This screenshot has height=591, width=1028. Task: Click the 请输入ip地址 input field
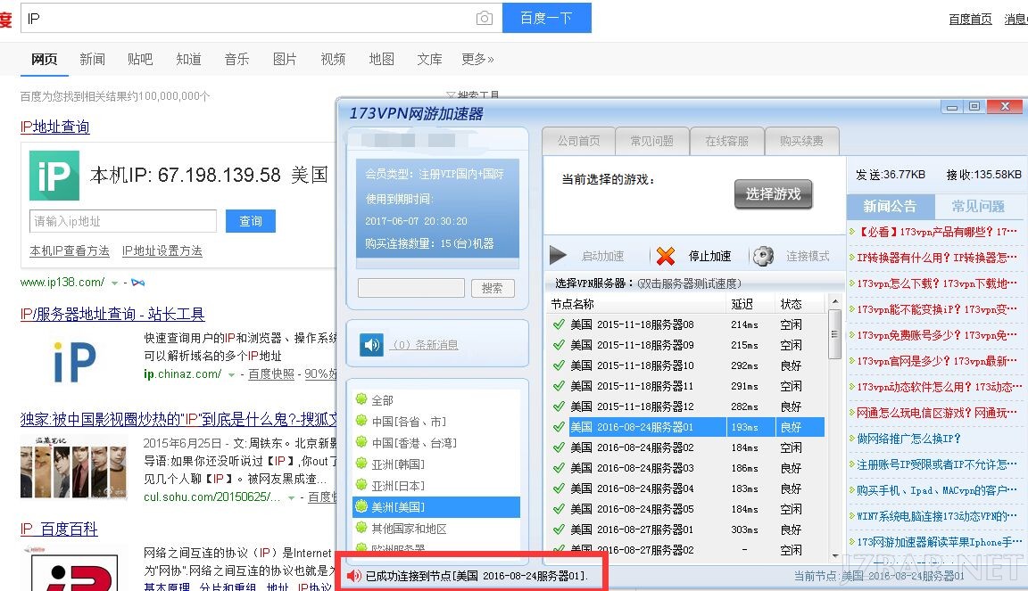coord(123,221)
